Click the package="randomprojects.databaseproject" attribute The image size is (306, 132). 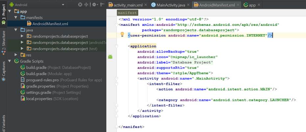[189, 30]
